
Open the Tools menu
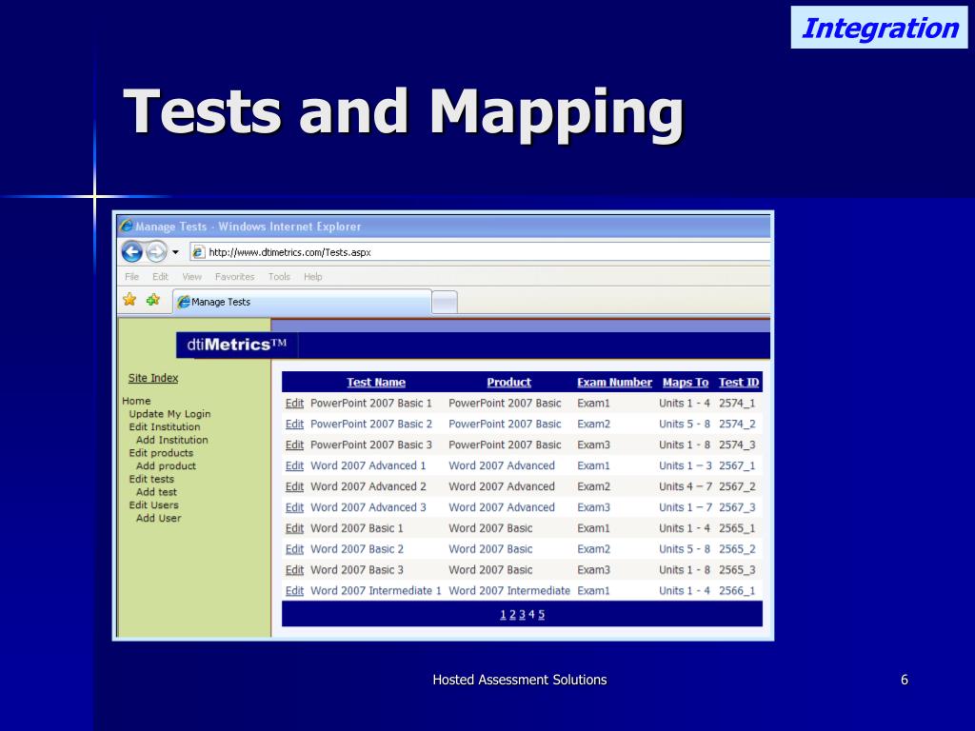coord(279,277)
